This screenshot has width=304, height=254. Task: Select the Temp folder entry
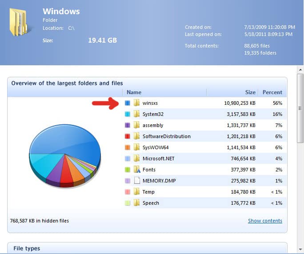click(x=148, y=192)
